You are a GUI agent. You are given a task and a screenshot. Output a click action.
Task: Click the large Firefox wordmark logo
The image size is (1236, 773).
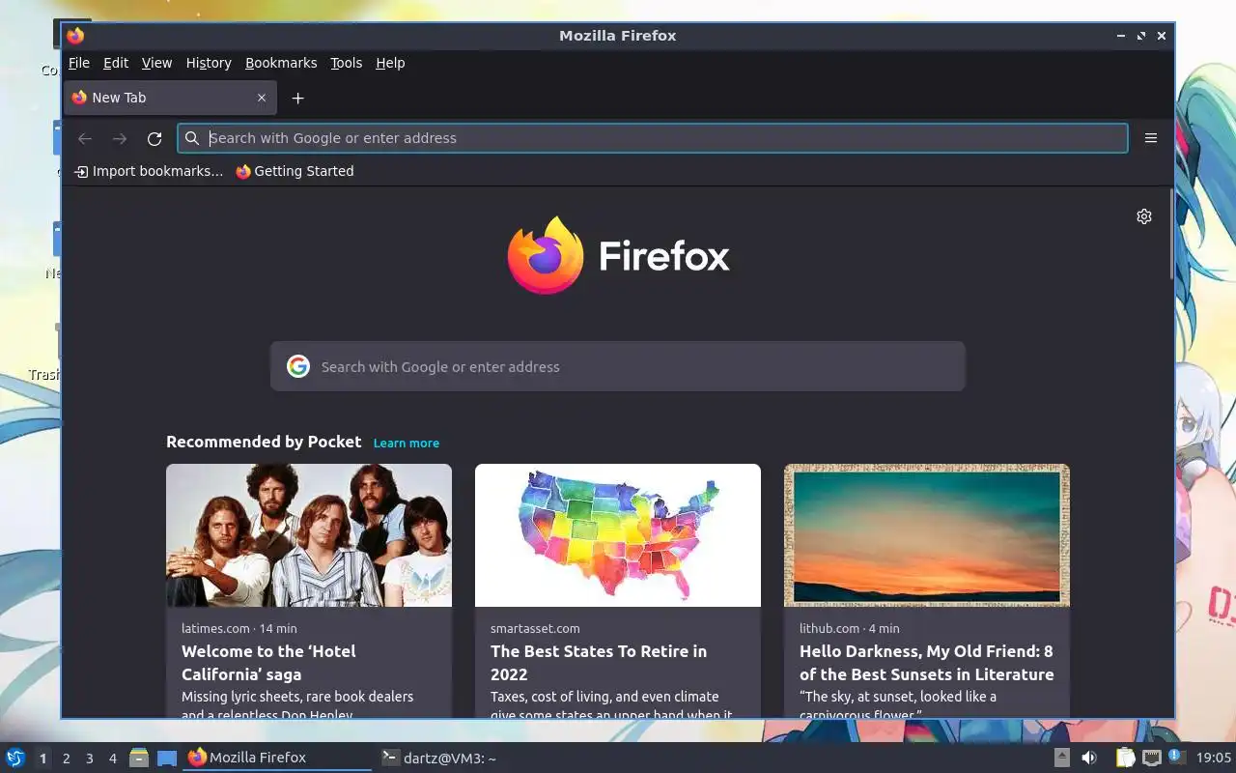[618, 256]
